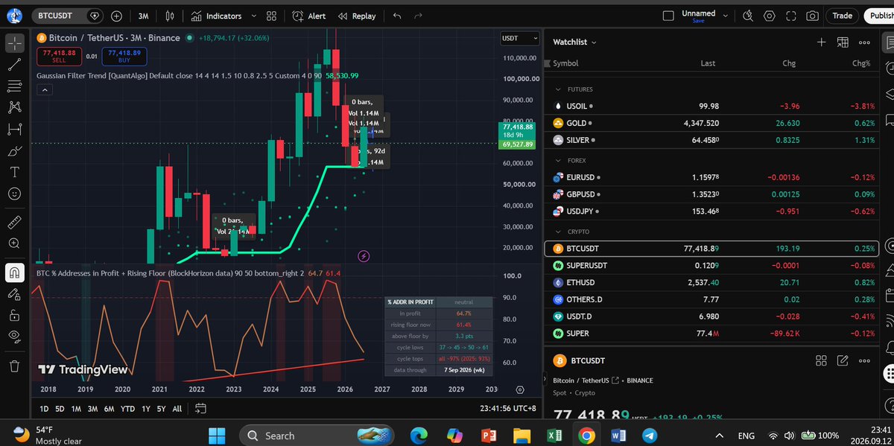Start bar Replay mode
This screenshot has height=446, width=894.
[357, 16]
